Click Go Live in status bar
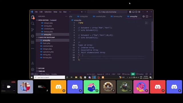 coord(126,74)
